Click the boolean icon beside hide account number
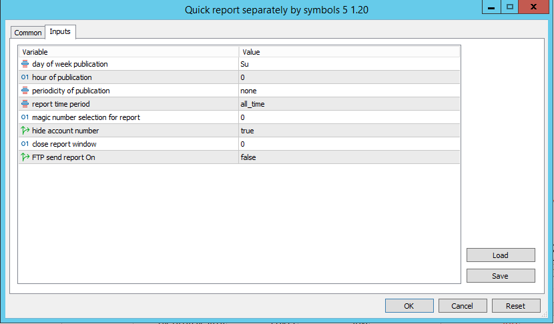The width and height of the screenshot is (554, 324). [x=25, y=131]
